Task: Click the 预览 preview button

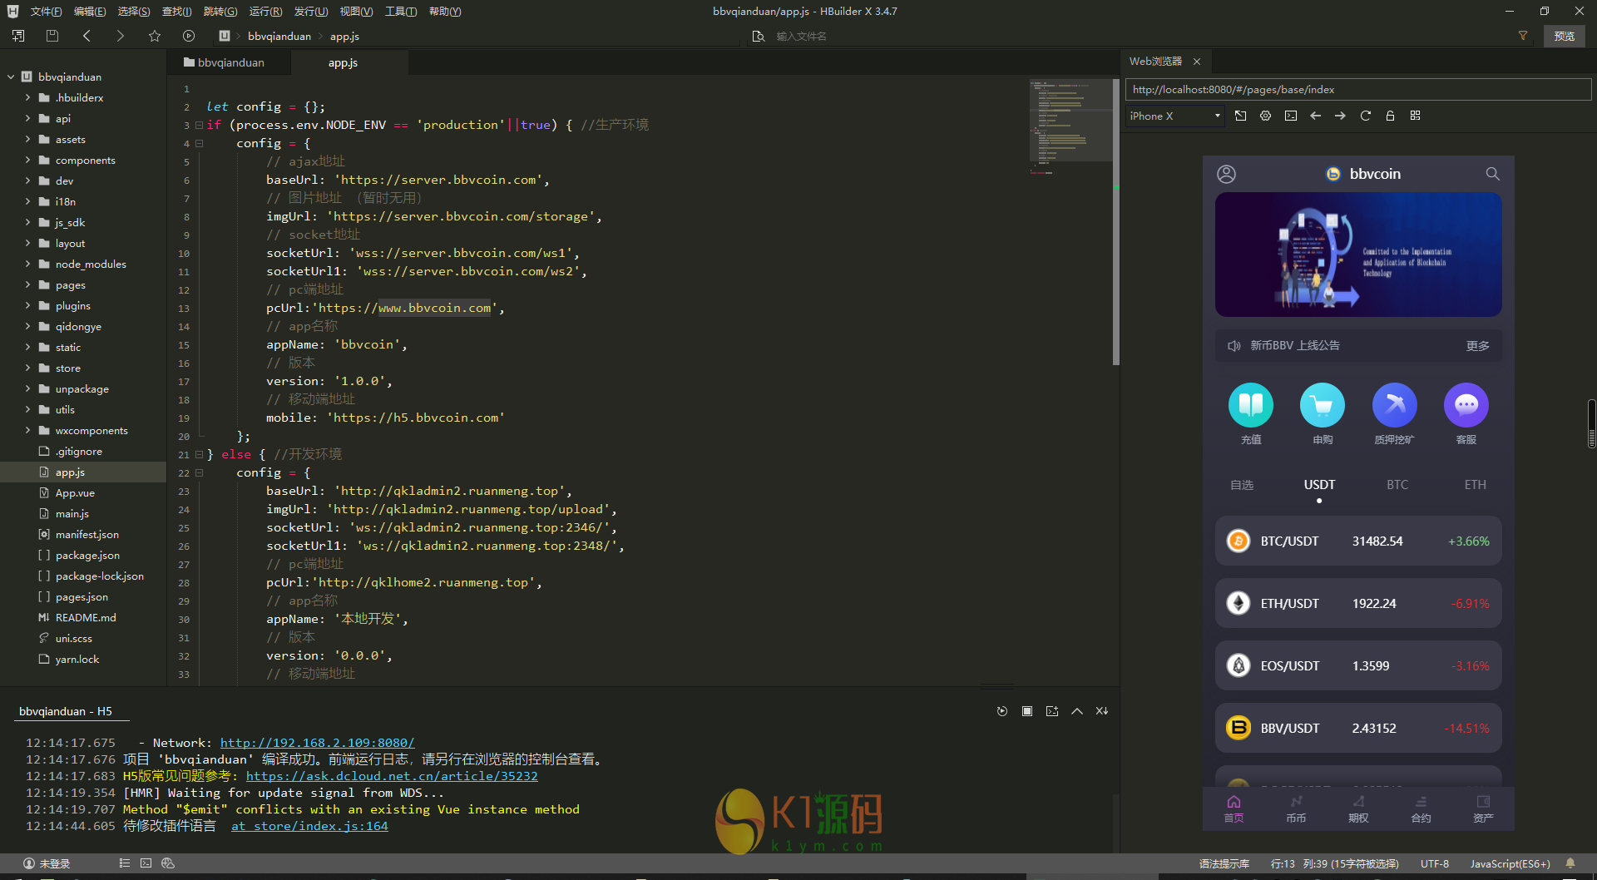Action: tap(1564, 36)
